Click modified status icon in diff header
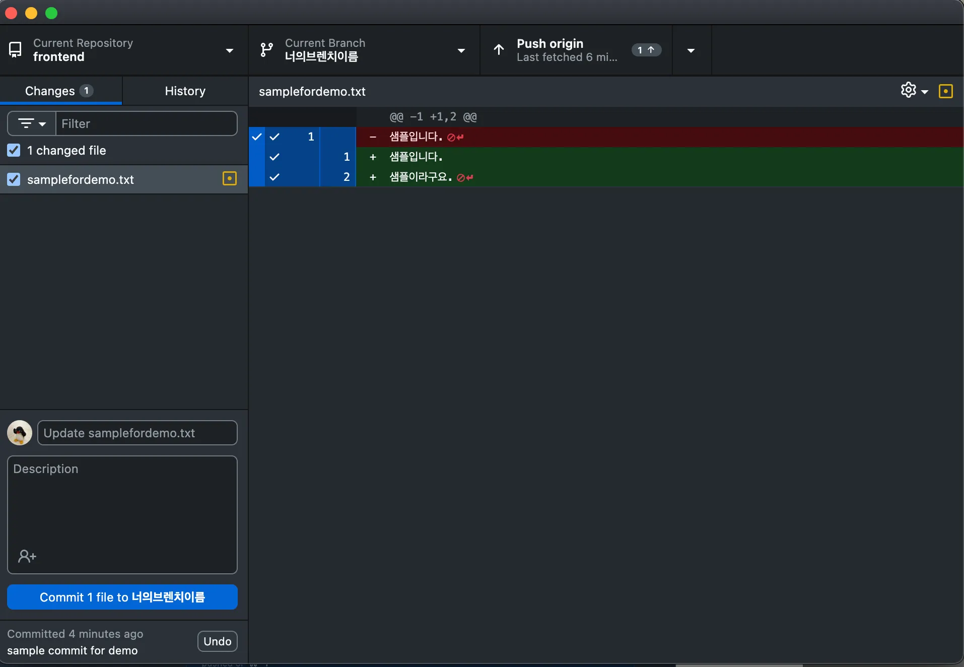 pos(946,91)
